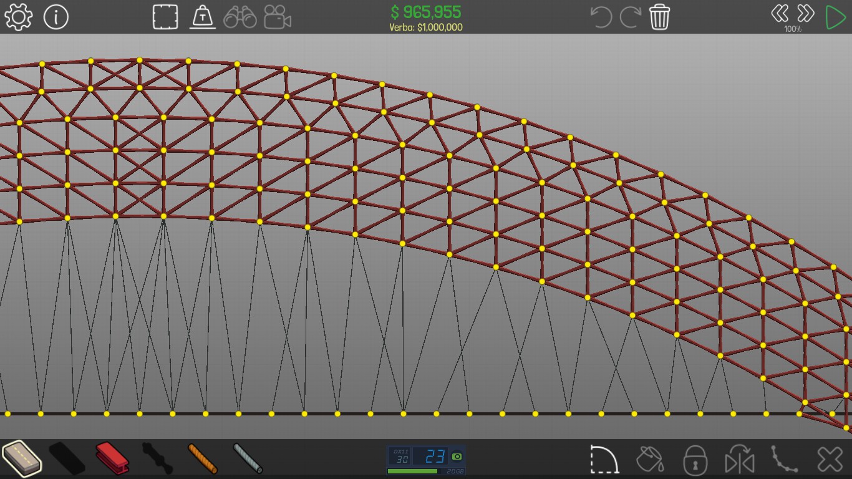Screen dimensions: 852x479
Task: Decrease simulation speed with left double chevron
Action: click(780, 13)
